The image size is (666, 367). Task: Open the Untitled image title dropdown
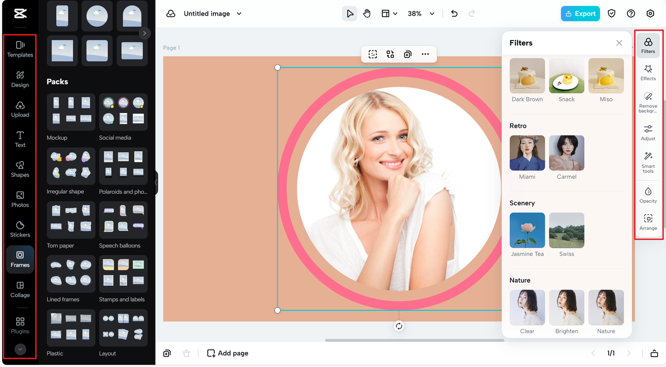[x=213, y=14]
